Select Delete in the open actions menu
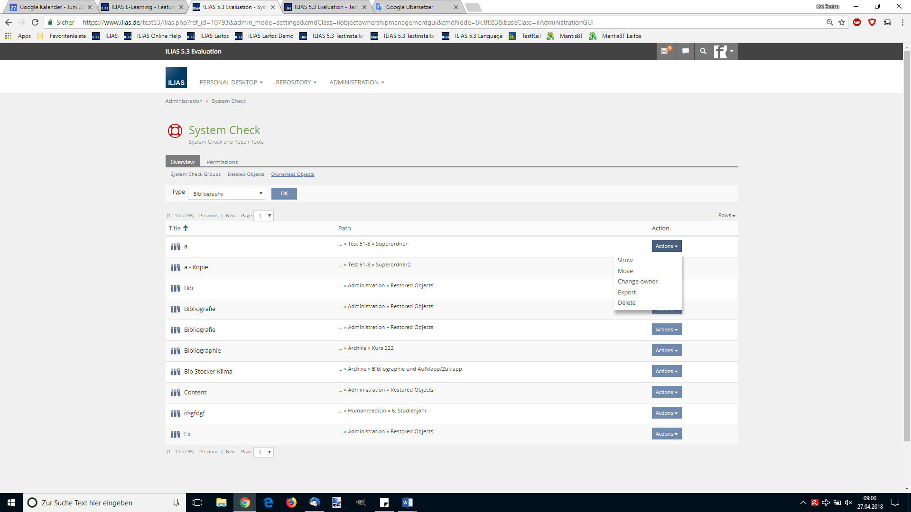Viewport: 911px width, 512px height. (x=626, y=303)
